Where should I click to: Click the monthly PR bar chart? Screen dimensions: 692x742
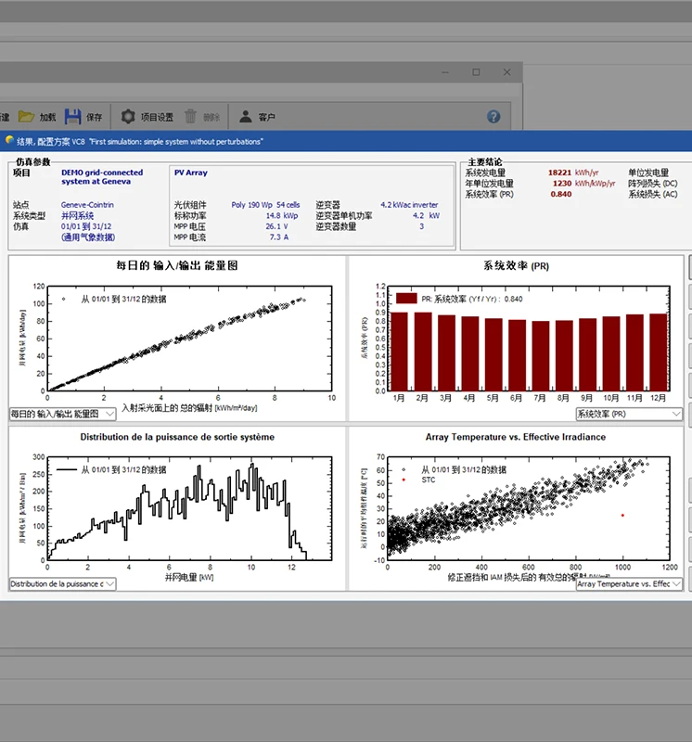pyautogui.click(x=528, y=339)
